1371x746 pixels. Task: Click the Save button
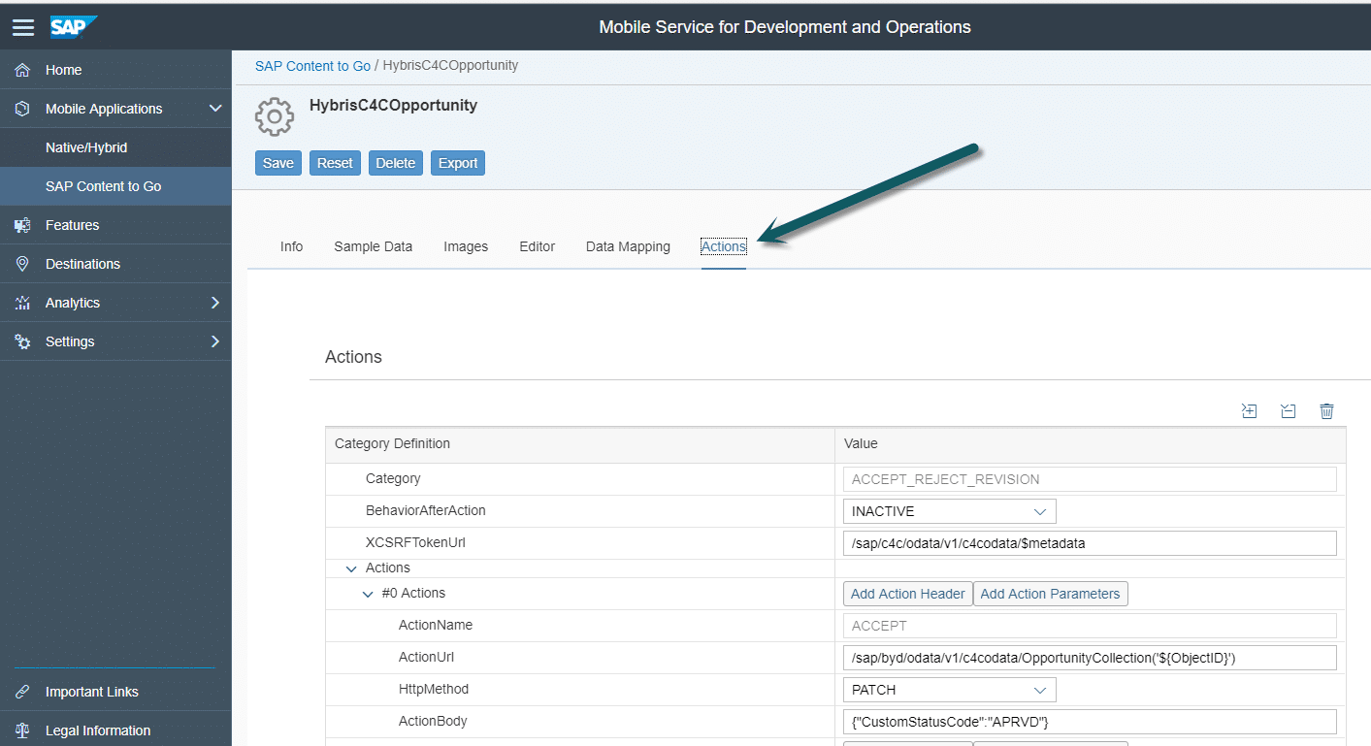coord(278,163)
